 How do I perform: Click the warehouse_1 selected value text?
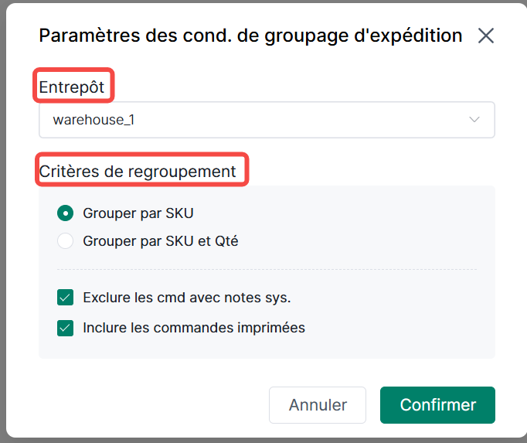(x=93, y=120)
